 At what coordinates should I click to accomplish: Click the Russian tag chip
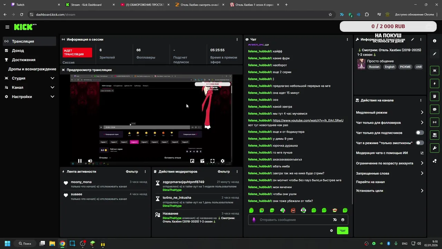pos(374,67)
